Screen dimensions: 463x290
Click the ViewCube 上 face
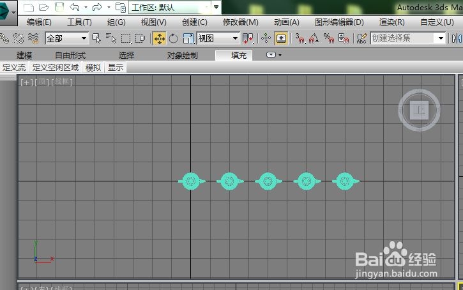tap(419, 110)
